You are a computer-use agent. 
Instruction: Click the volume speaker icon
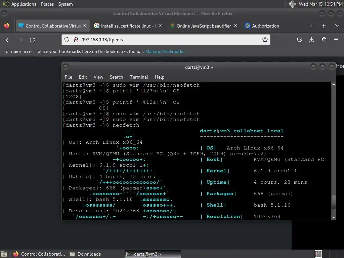pos(292,4)
